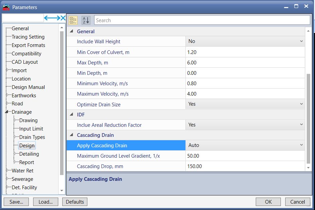Screen dimensions: 315x210
Task: Click inside the Search field
Action: [x=201, y=20]
